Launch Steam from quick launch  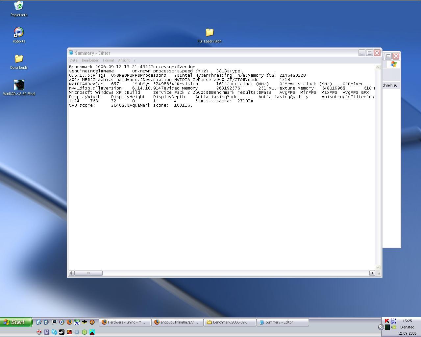click(62, 332)
